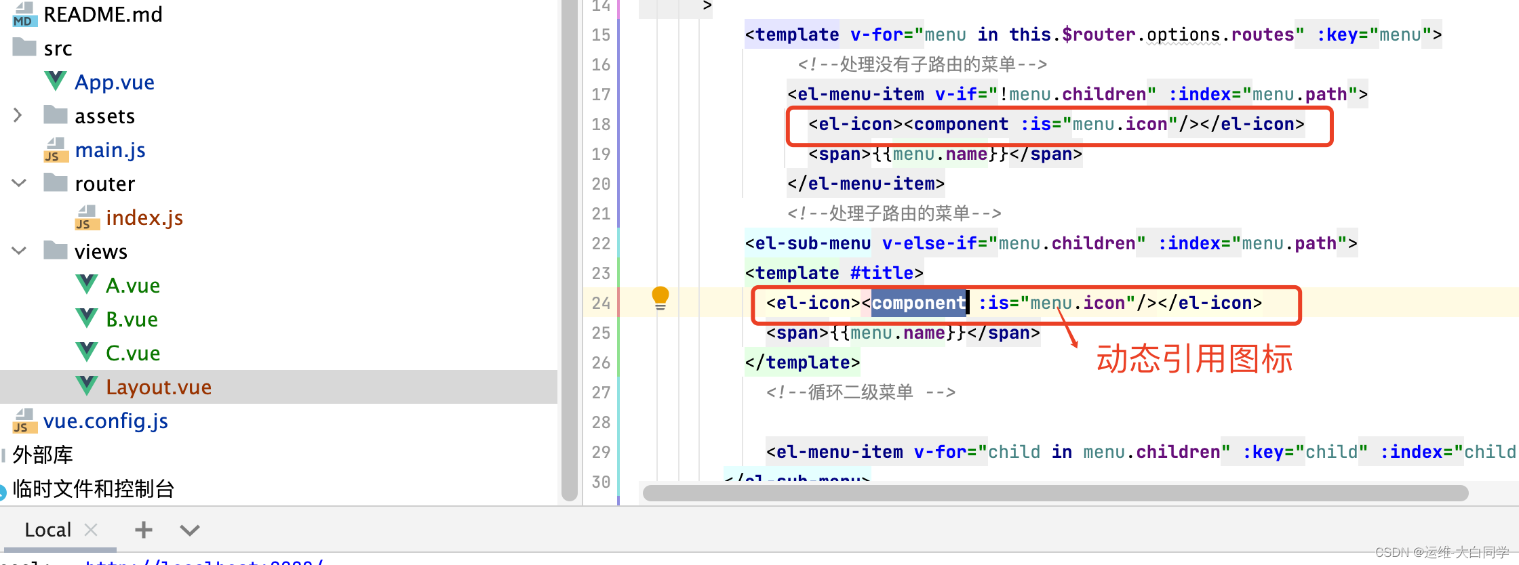Open the terminal sessions dropdown arrow
The width and height of the screenshot is (1519, 565).
pos(190,530)
